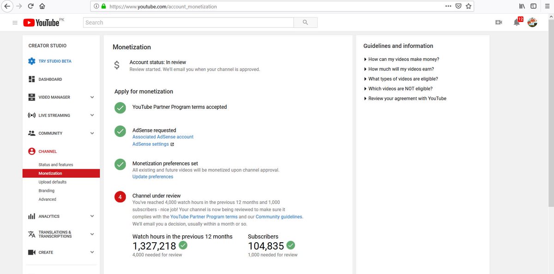Click the Community people icon
Screen dimensions: 554x274
(31, 133)
